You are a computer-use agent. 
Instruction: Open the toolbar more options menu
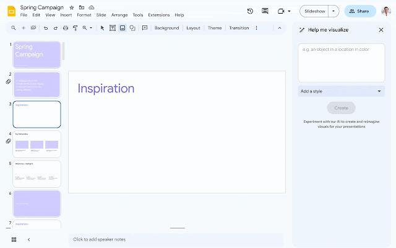256,28
